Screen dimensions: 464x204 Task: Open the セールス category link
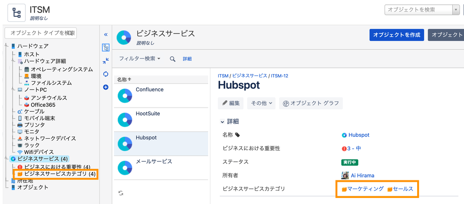tap(403, 189)
